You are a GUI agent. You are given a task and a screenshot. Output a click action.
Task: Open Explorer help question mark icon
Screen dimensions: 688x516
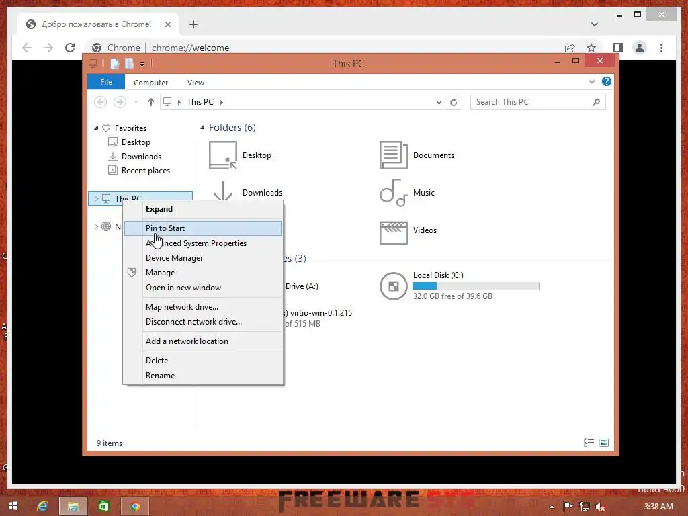click(x=607, y=81)
